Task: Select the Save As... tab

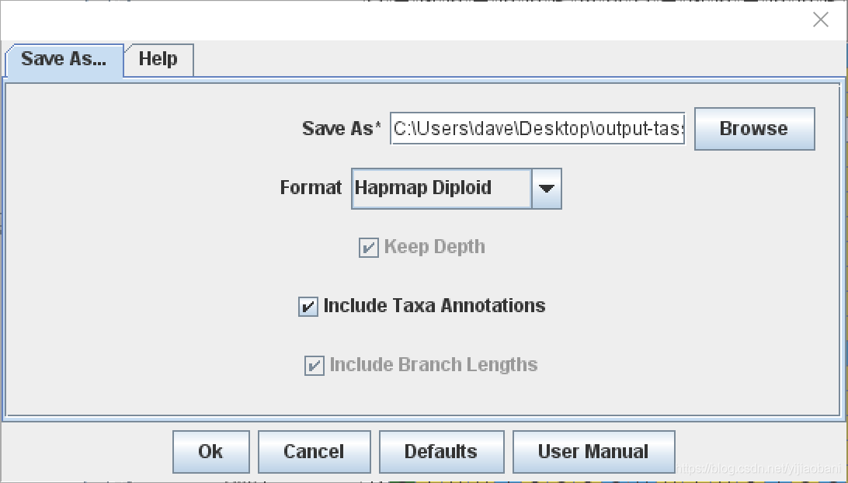Action: coord(64,59)
